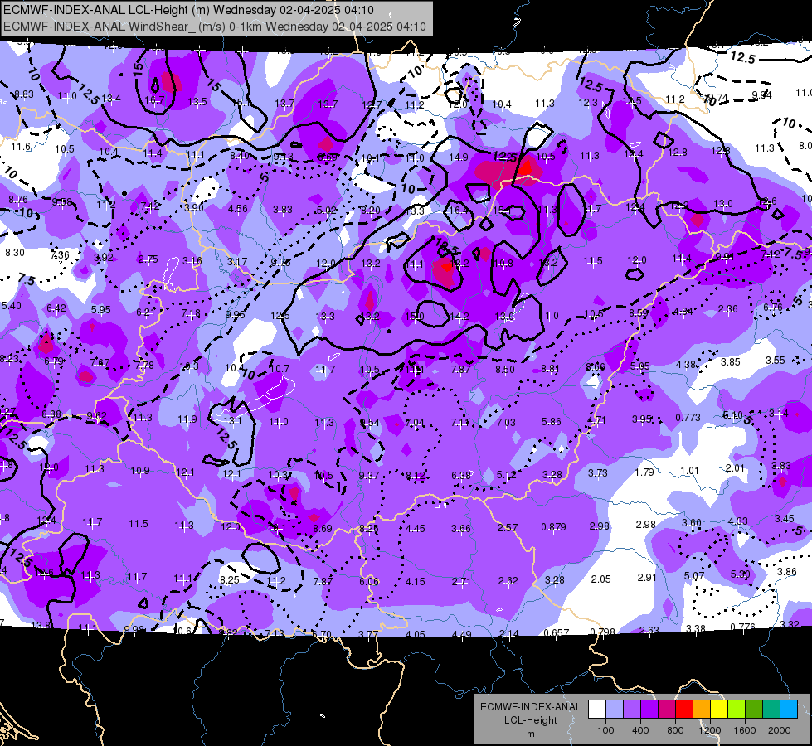Click the wind shear value 15.0
Screen dimensions: 812x746
tap(415, 316)
